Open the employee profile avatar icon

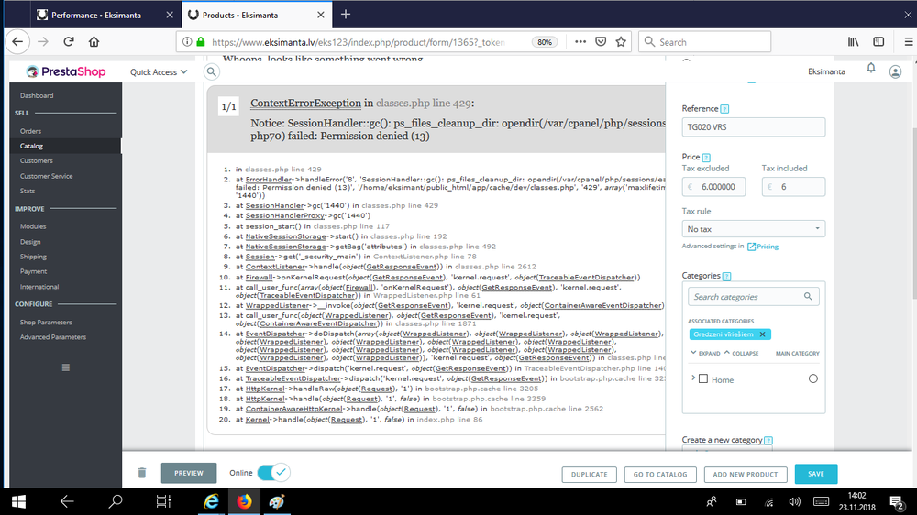tap(895, 71)
